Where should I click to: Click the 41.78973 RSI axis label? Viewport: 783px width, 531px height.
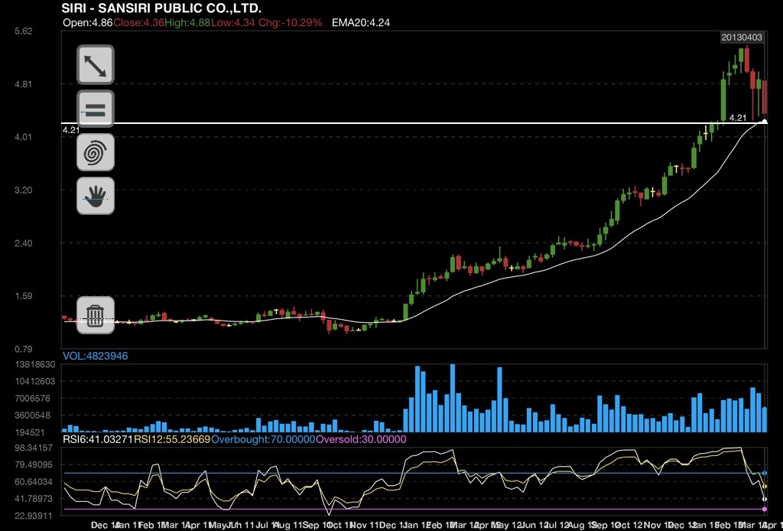click(34, 499)
